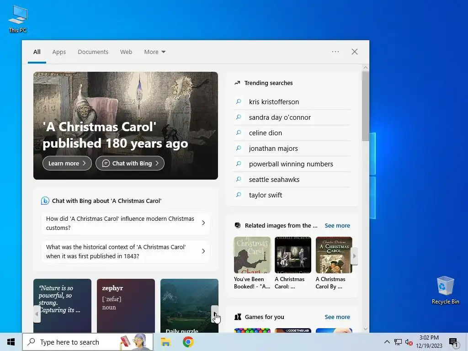See more games link
468x351 pixels.
337,317
